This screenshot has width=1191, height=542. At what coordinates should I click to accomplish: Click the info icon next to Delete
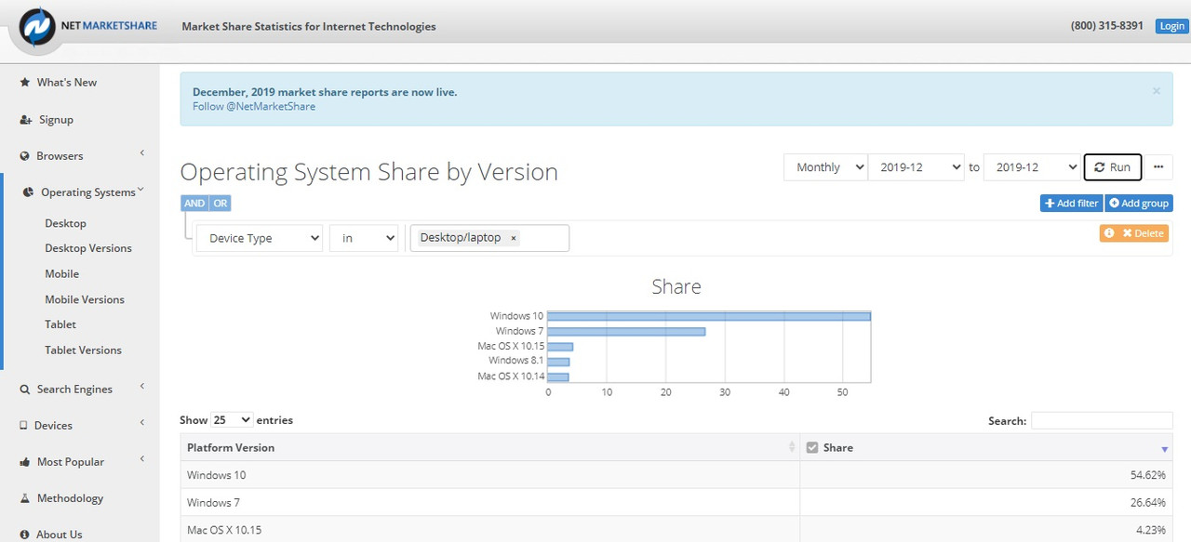(1109, 233)
